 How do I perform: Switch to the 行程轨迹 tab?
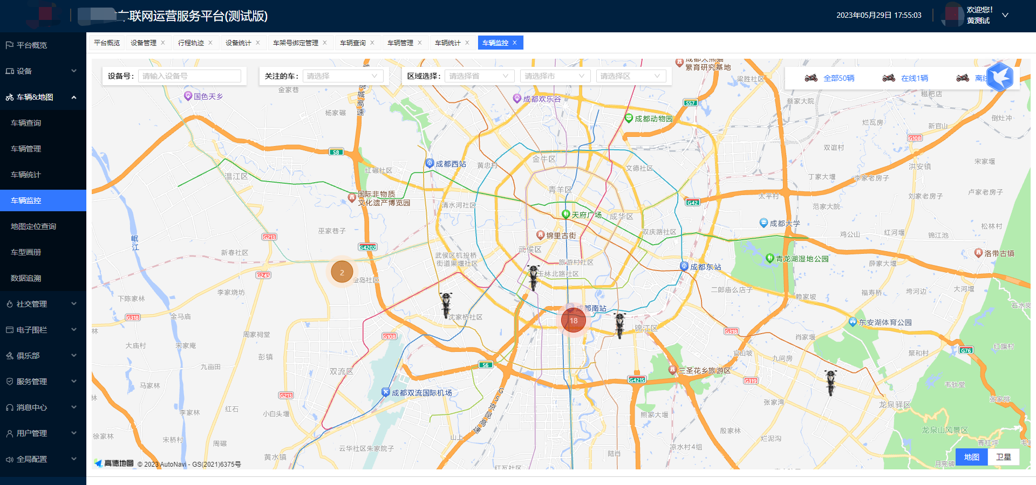tap(191, 43)
